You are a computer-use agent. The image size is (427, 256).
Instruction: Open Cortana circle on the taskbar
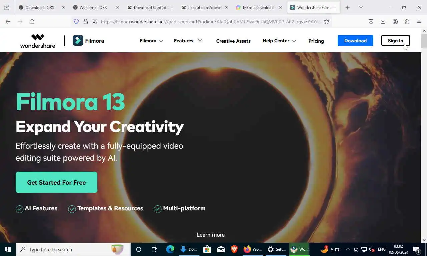139,249
